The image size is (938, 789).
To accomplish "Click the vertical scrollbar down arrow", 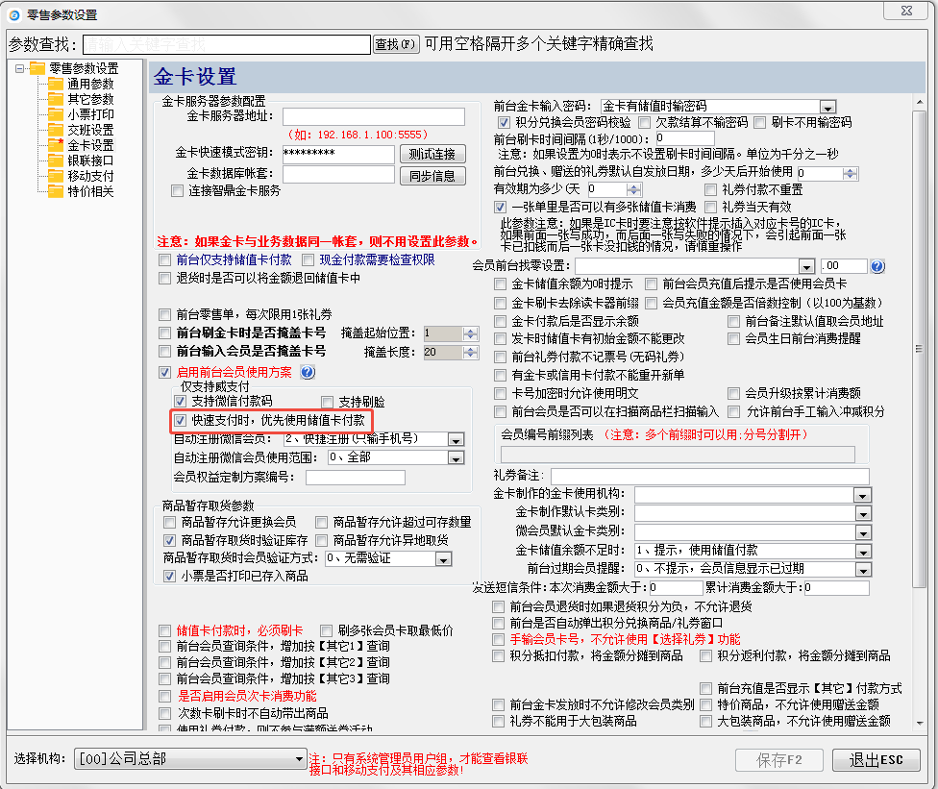I will click(x=920, y=724).
